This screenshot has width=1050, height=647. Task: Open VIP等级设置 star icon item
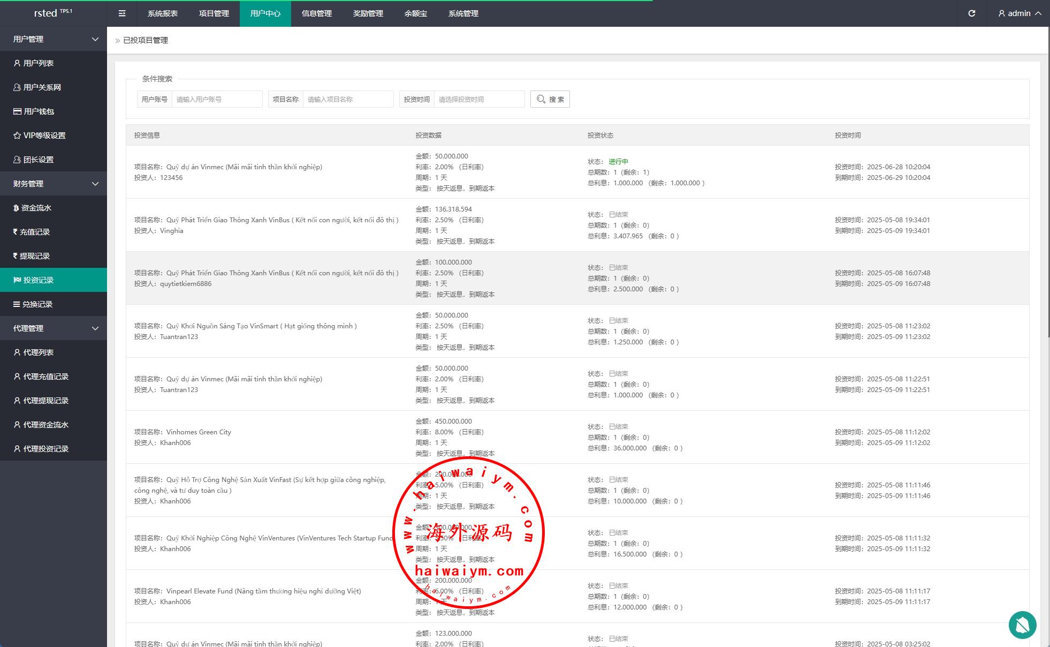[44, 136]
